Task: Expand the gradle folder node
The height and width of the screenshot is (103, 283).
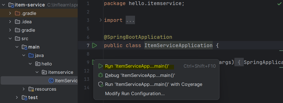Action: pos(10,30)
